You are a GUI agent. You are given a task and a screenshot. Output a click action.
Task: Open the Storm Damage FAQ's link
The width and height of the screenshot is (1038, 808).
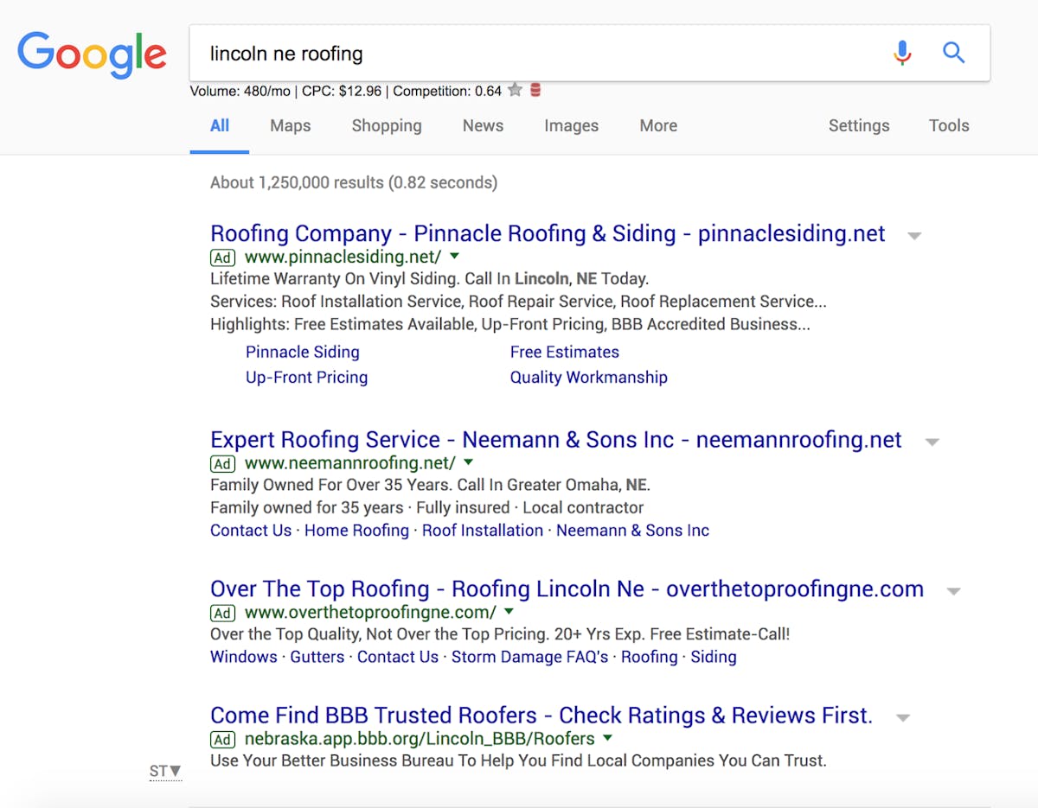tap(529, 657)
